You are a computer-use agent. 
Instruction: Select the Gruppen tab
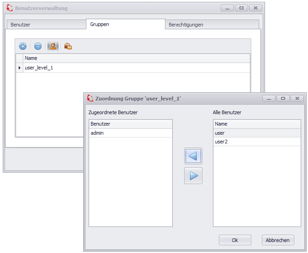pyautogui.click(x=125, y=24)
